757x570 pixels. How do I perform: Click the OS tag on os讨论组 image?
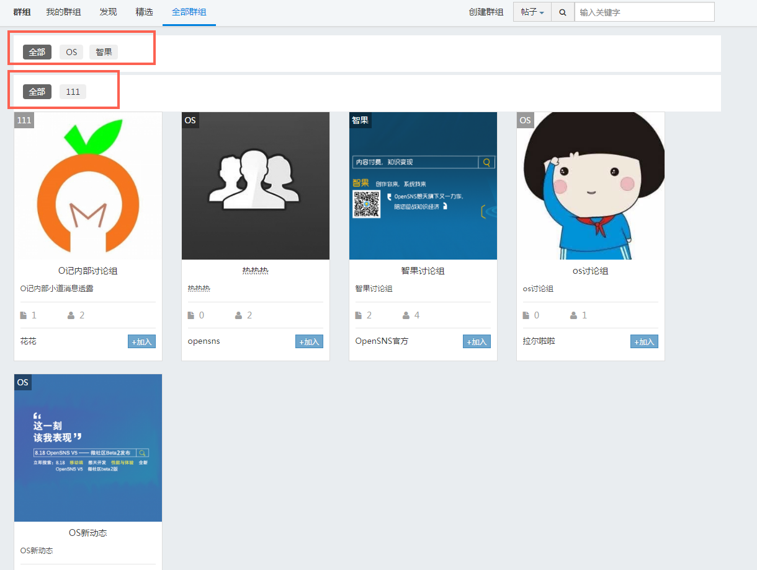526,120
